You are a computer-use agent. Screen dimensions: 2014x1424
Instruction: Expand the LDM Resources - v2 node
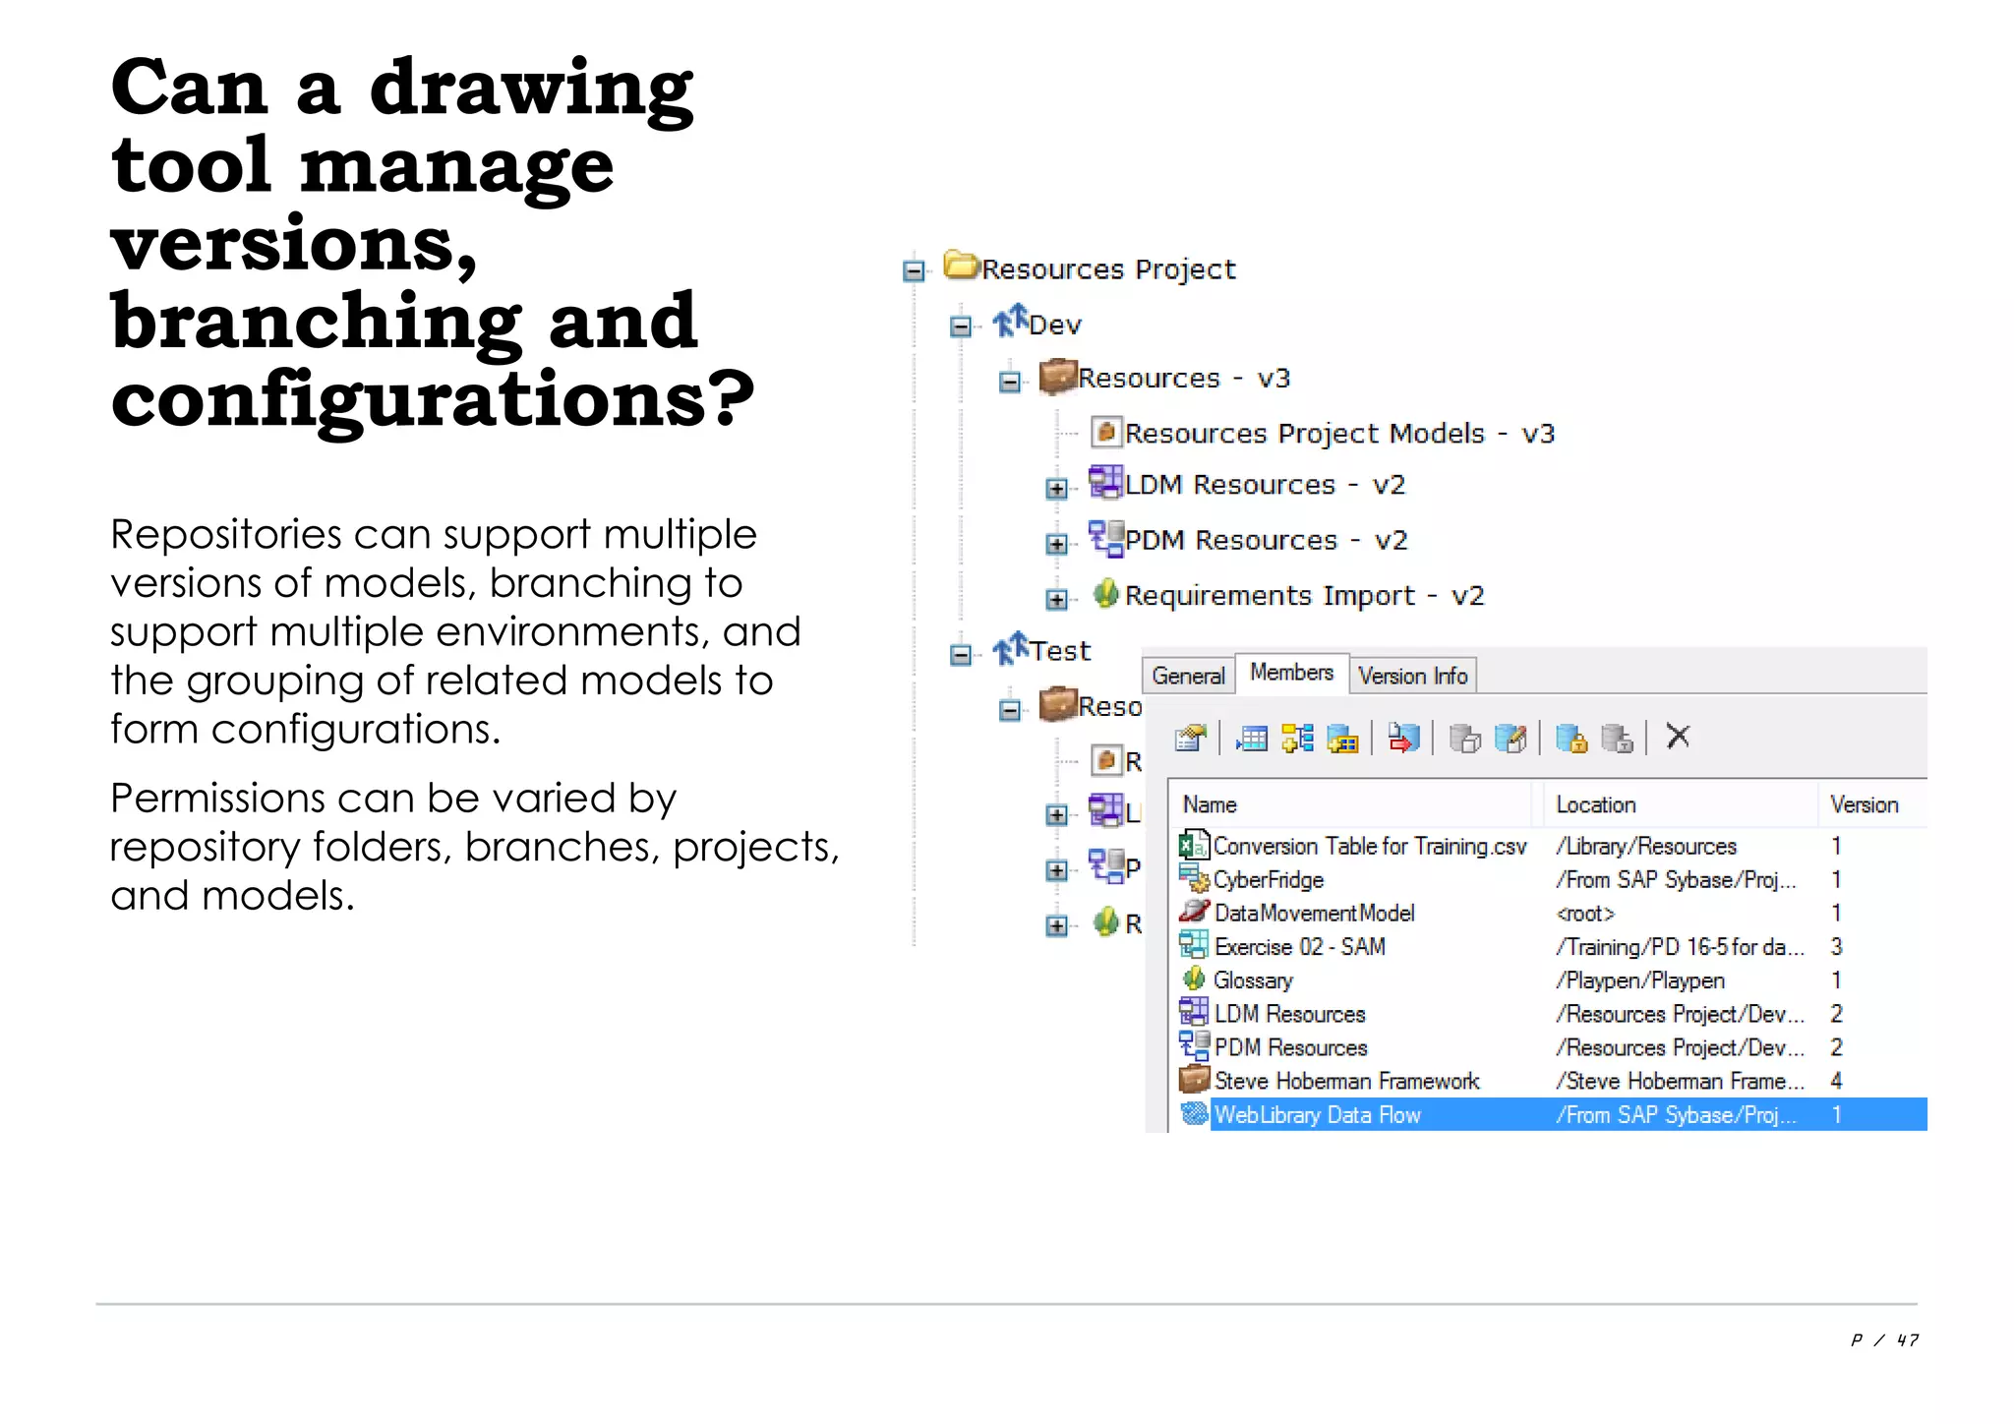[x=1057, y=488]
